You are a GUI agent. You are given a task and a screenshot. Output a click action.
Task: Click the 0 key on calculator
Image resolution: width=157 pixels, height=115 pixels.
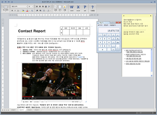point(102,49)
